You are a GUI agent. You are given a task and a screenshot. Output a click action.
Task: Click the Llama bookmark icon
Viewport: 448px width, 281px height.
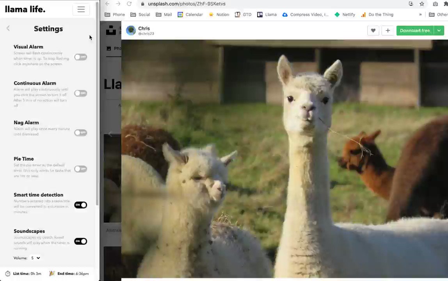tap(260, 14)
